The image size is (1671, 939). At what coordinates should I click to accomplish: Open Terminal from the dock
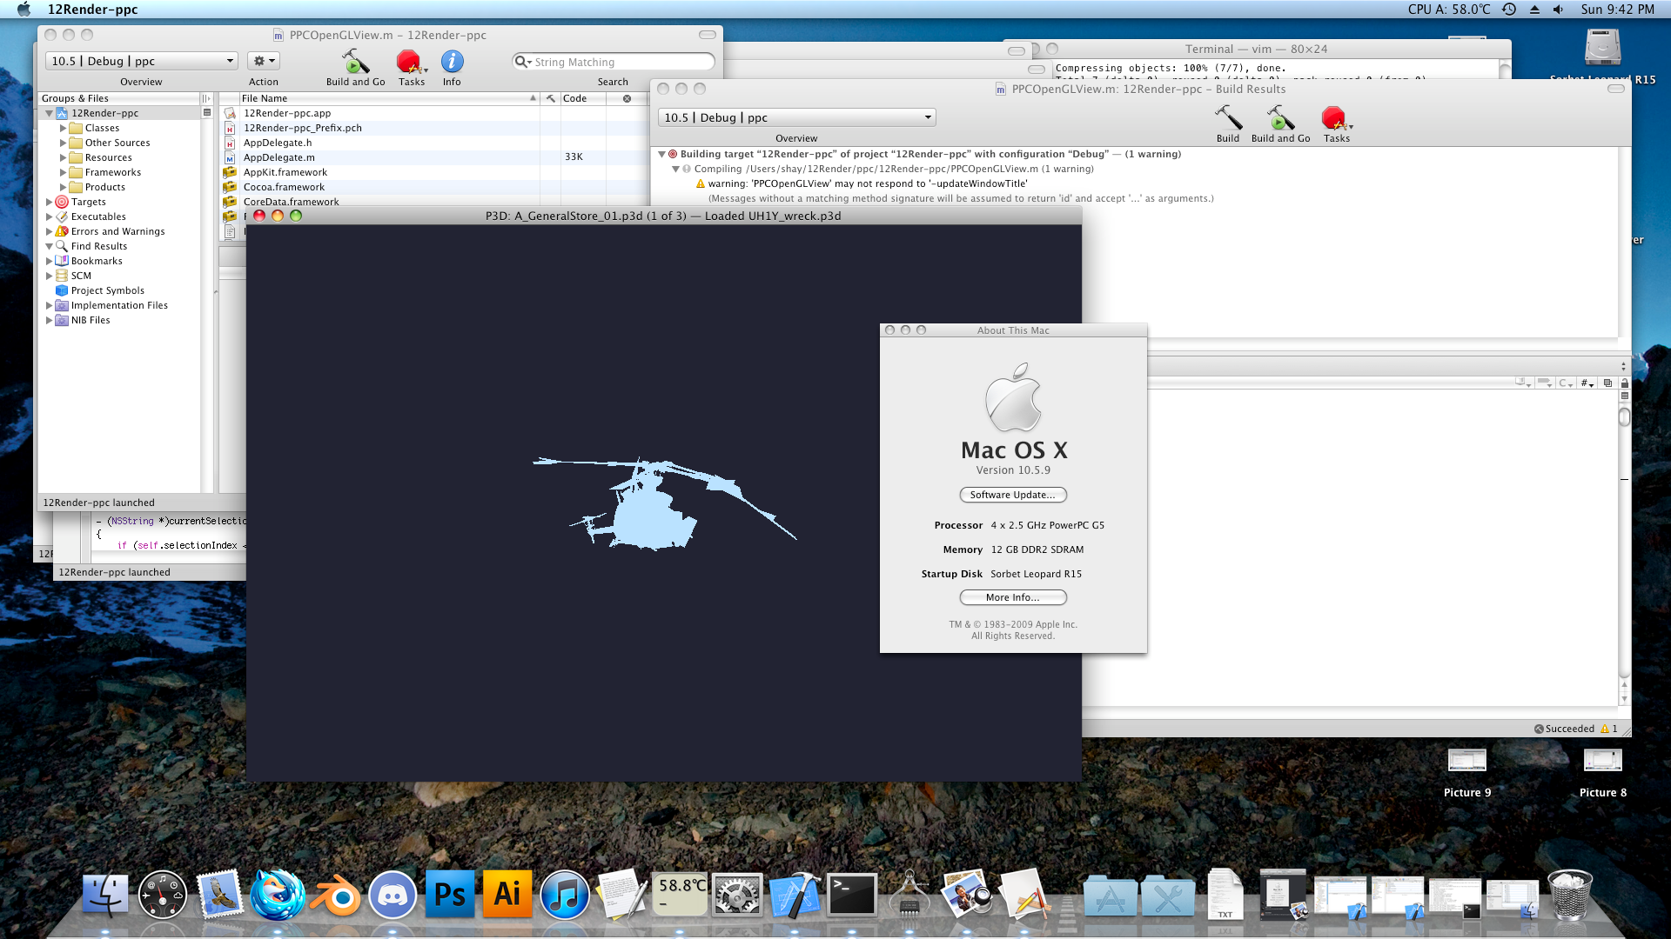(x=851, y=895)
